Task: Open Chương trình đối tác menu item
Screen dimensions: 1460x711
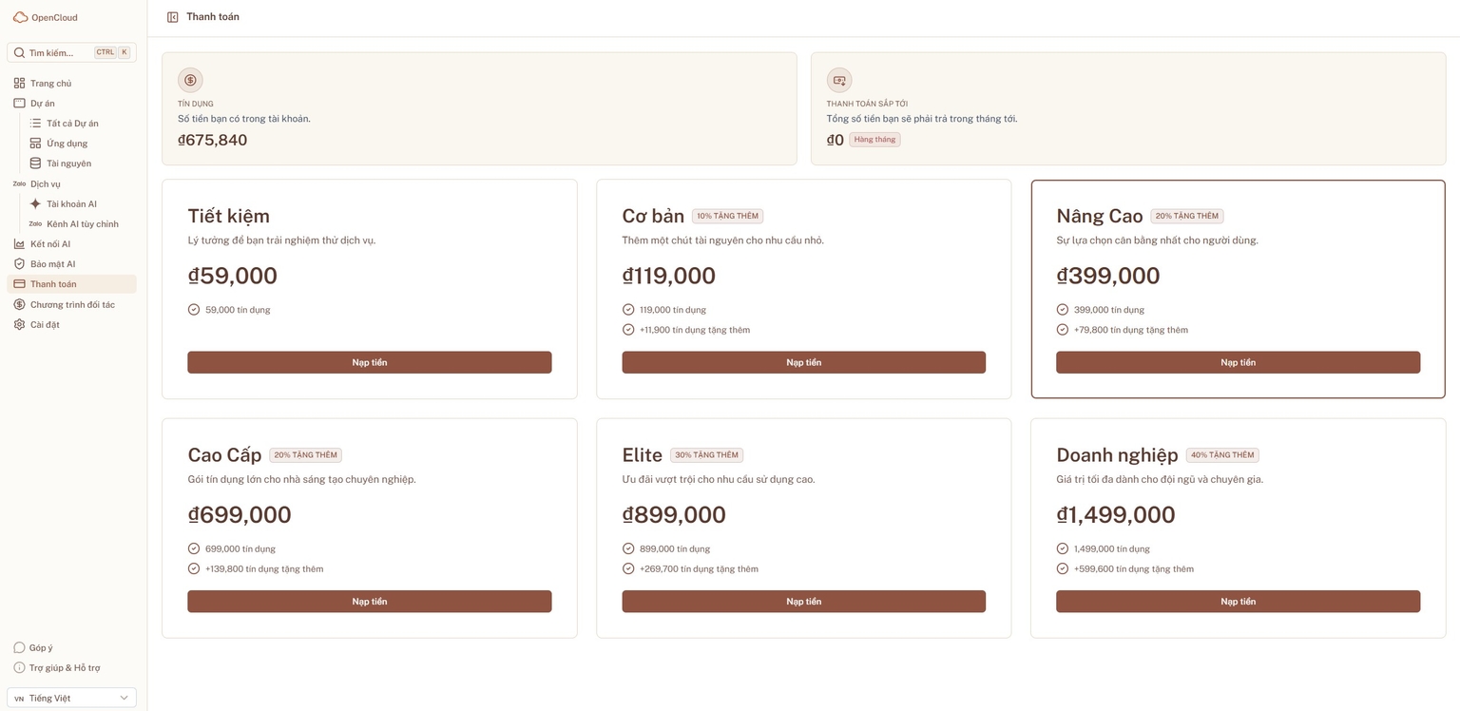Action: click(72, 305)
